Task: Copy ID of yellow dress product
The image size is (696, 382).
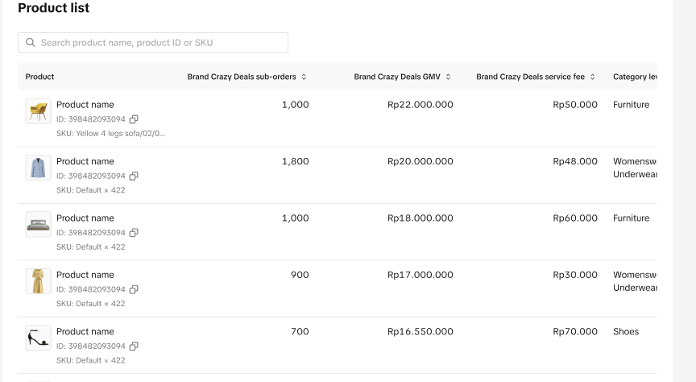Action: point(134,289)
